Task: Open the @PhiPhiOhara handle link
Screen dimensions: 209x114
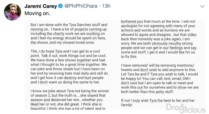Action: click(x=81, y=6)
